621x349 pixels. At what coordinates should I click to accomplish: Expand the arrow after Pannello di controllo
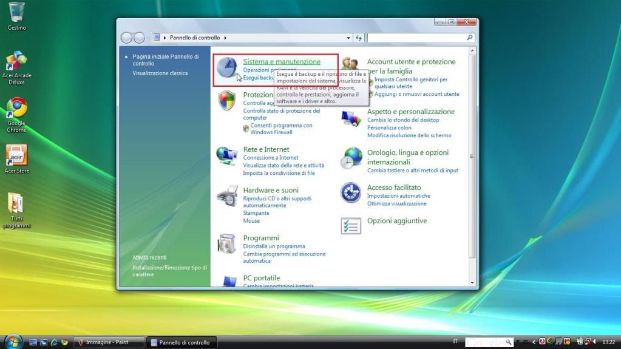coord(225,38)
